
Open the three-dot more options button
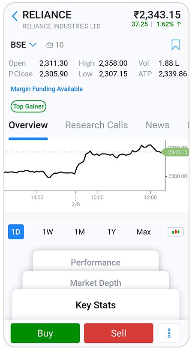[x=169, y=333]
